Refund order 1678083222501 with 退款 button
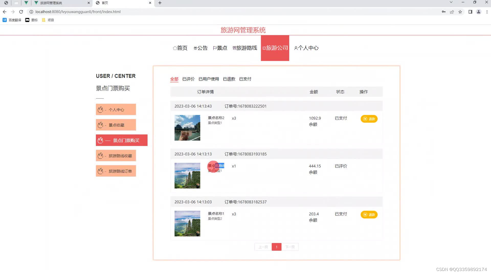The height and width of the screenshot is (274, 491). pos(369,119)
